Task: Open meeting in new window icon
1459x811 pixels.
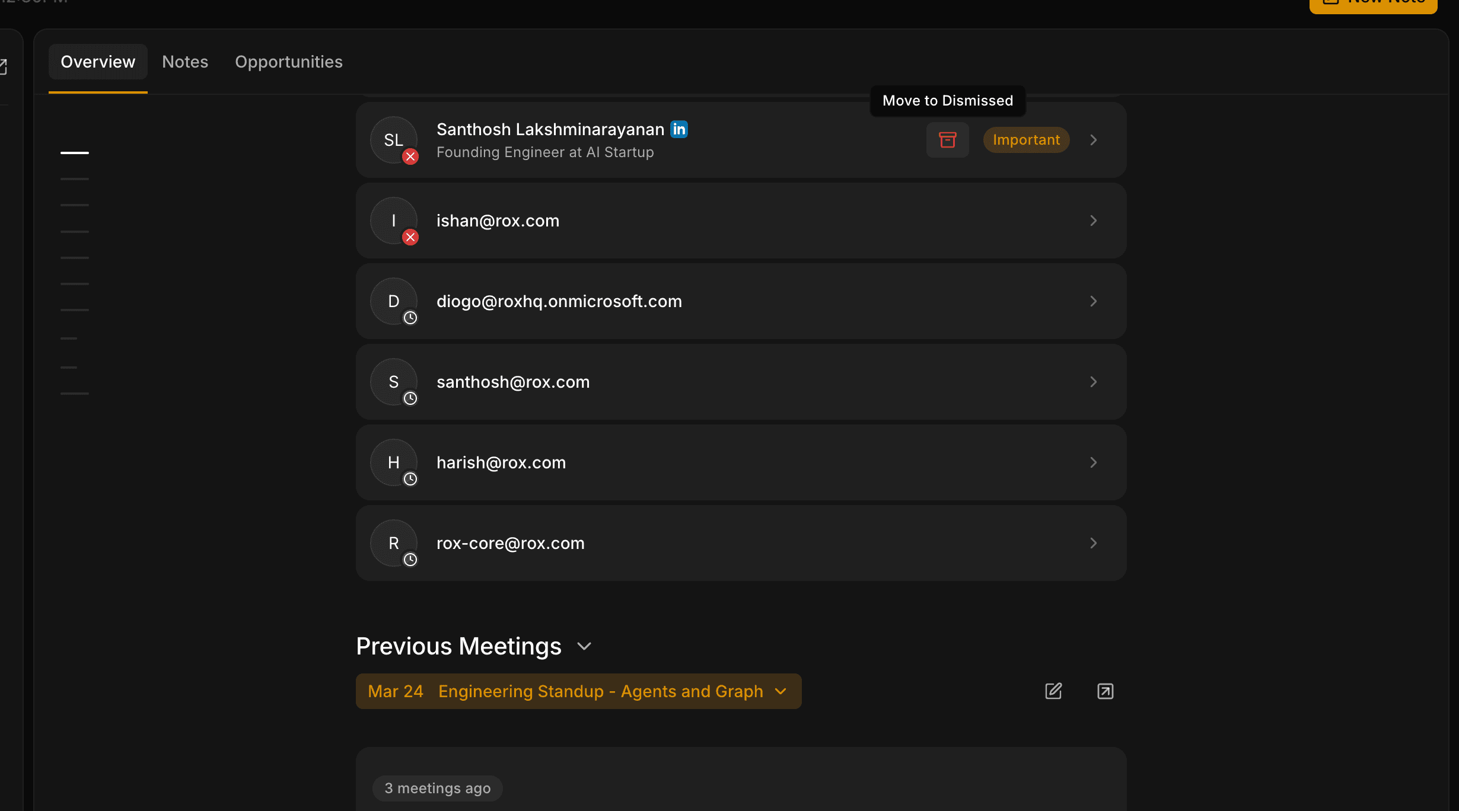Action: [1105, 691]
